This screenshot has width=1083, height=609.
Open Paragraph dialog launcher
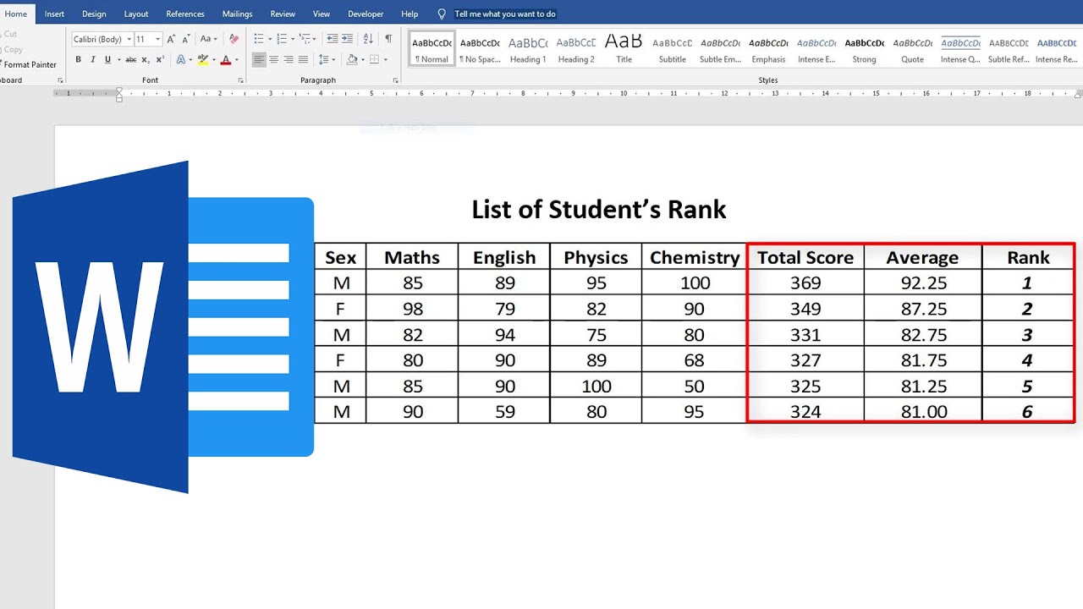click(x=396, y=80)
